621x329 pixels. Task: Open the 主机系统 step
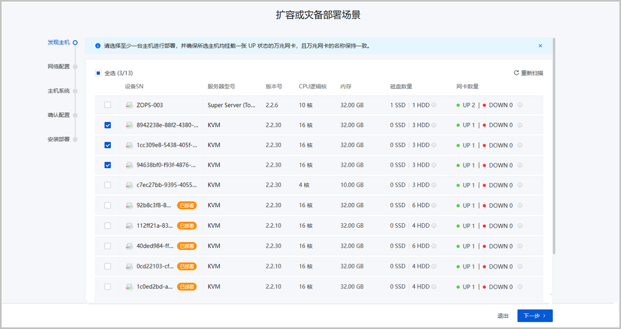tap(58, 91)
